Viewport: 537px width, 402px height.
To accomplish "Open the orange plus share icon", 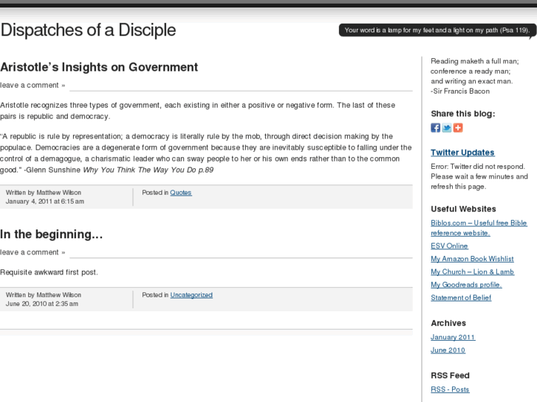I will click(x=458, y=128).
